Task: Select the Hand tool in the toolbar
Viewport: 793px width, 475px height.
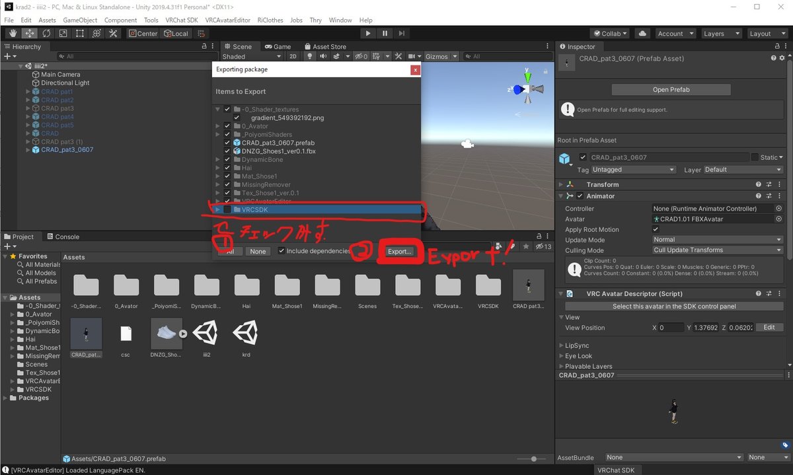Action: 13,33
